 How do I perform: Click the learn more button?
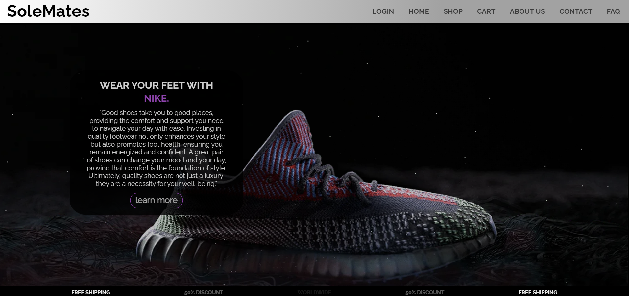point(157,200)
